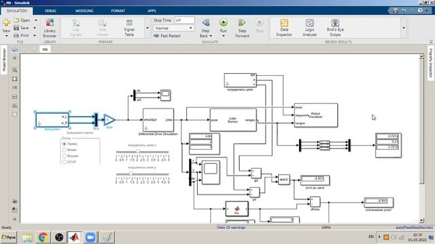Select the Lidar Sensor block

coord(233,120)
